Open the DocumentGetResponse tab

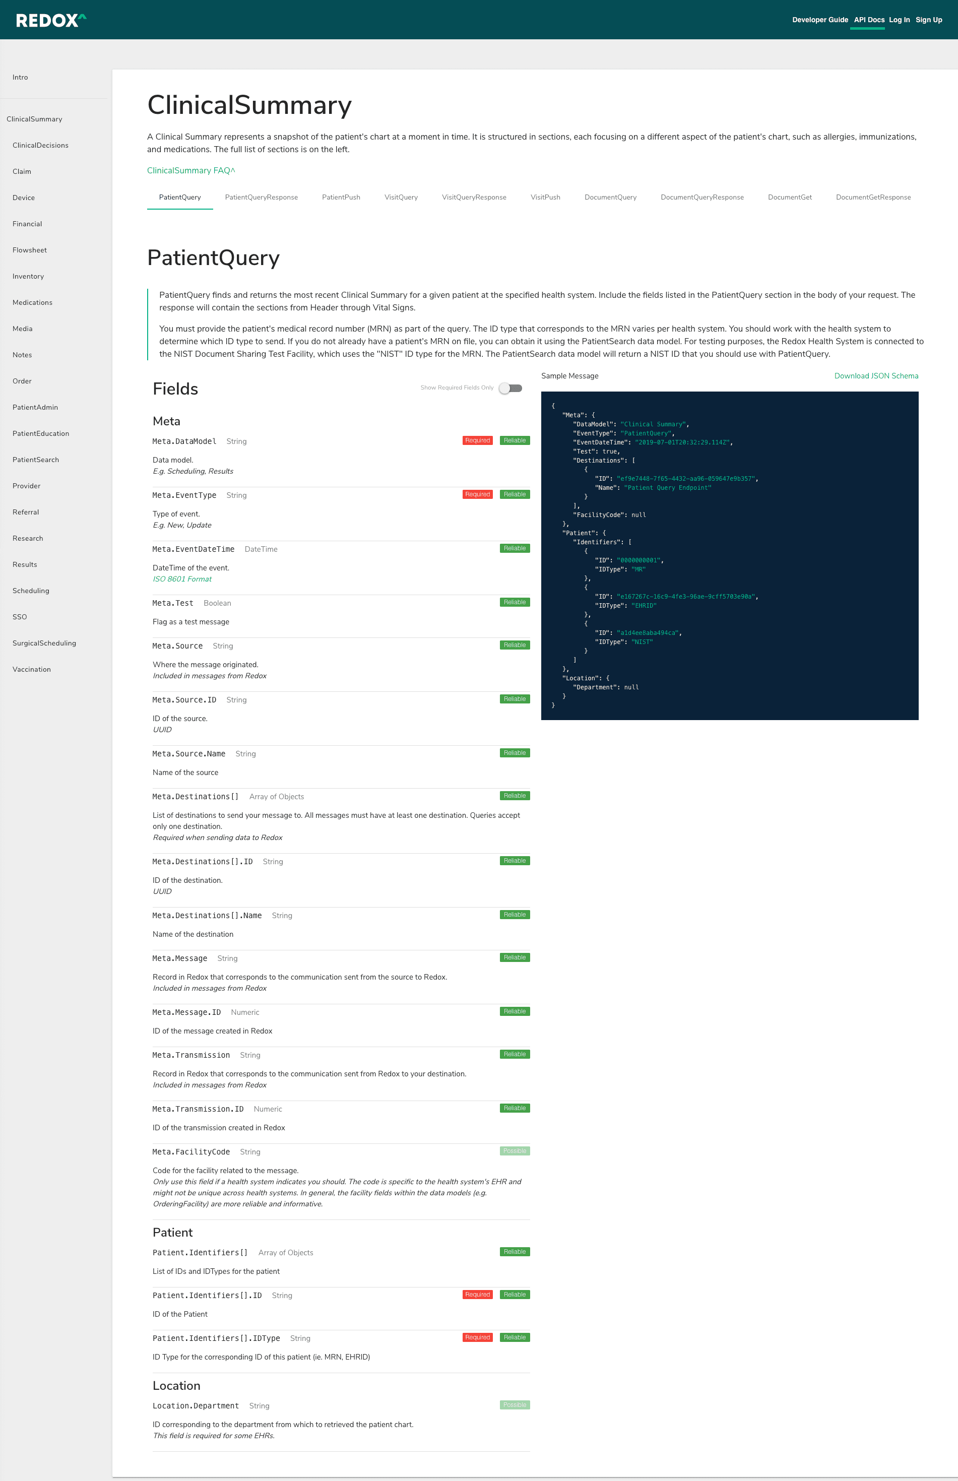[873, 197]
